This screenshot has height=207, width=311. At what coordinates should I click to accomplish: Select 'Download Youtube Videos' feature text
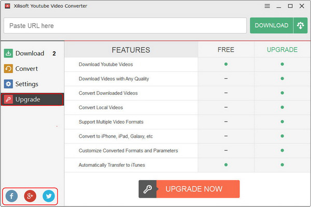pos(106,64)
